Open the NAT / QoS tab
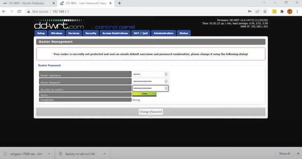The height and width of the screenshot is (159, 302). click(x=141, y=33)
